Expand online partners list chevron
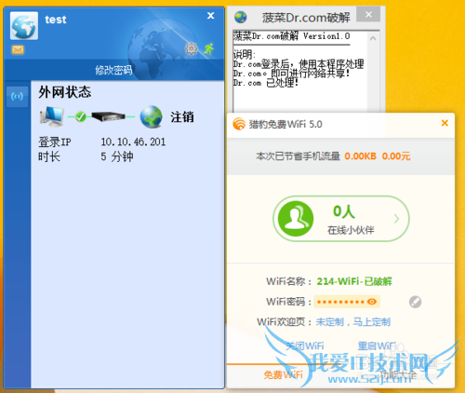This screenshot has width=465, height=393. coord(396,219)
